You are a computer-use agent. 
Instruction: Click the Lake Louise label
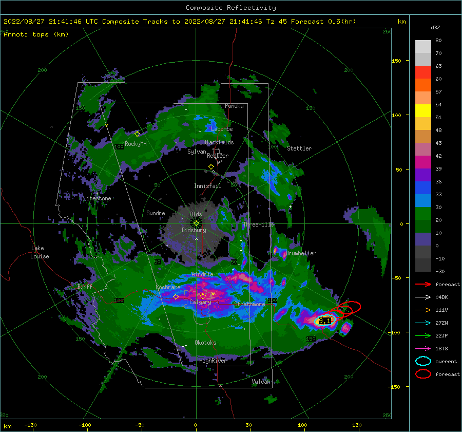(40, 252)
